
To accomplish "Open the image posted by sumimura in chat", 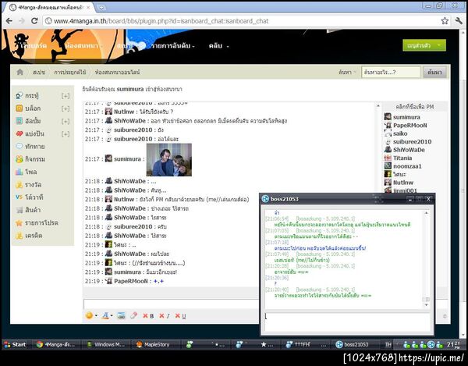I will tap(169, 160).
